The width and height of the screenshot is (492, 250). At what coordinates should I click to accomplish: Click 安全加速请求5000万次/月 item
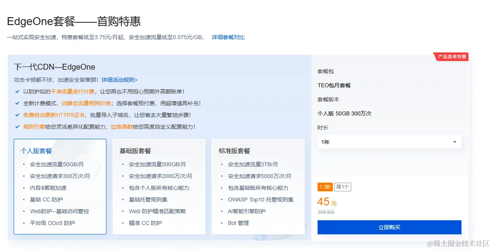[260, 176]
